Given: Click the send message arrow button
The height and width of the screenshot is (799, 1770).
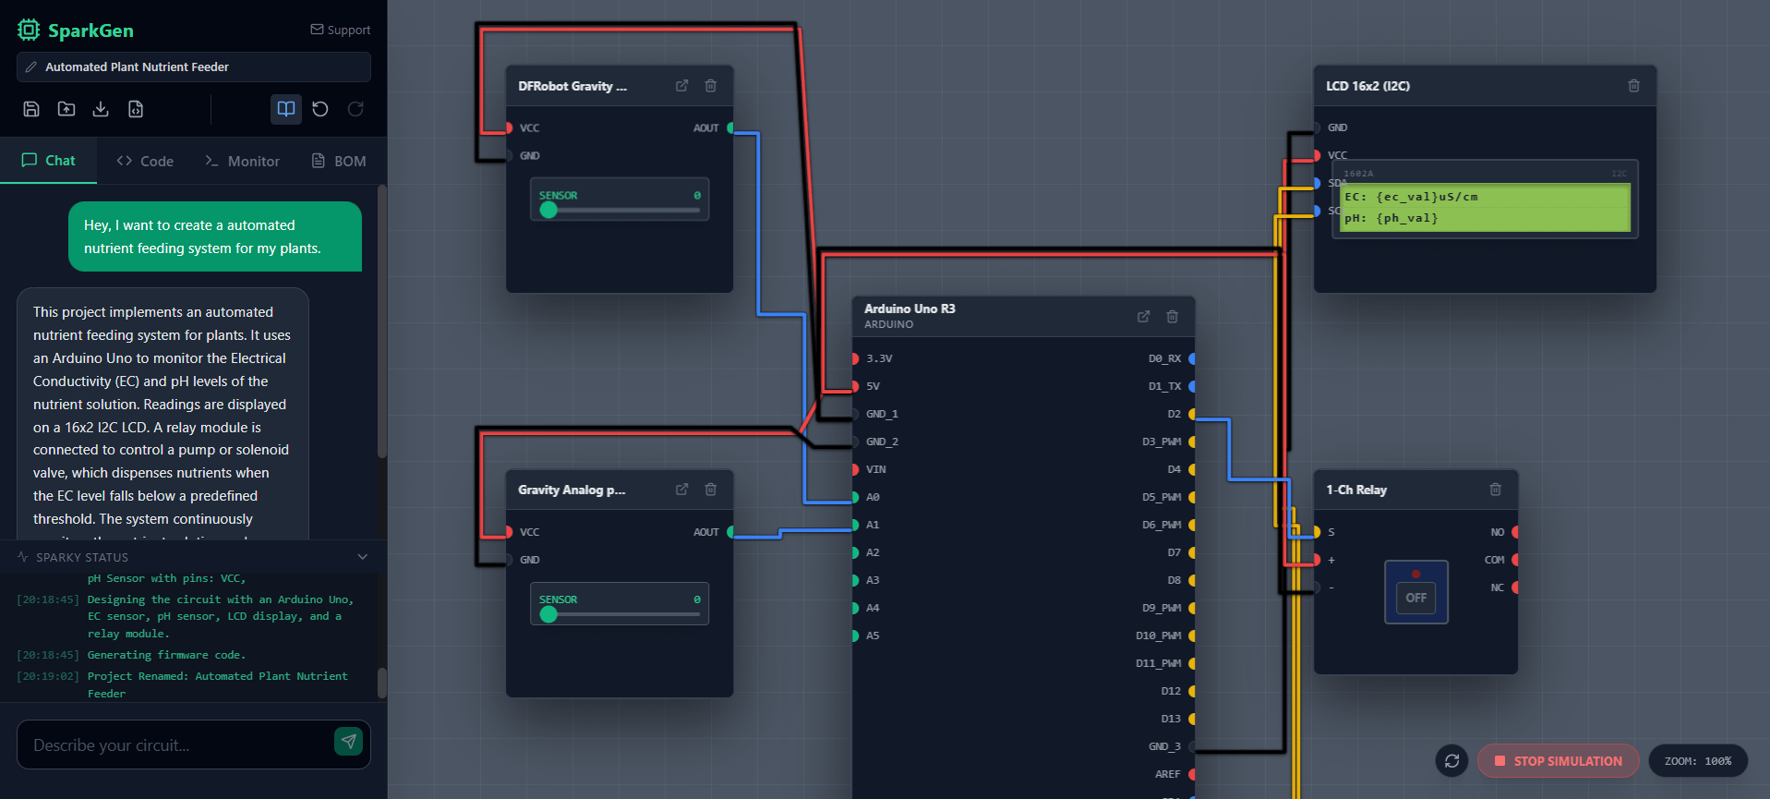Looking at the screenshot, I should point(348,742).
